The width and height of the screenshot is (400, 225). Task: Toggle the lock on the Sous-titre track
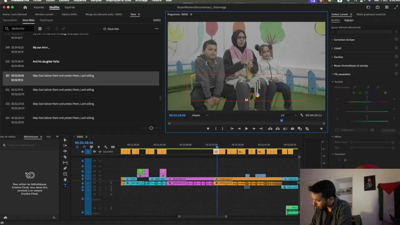tap(82, 152)
